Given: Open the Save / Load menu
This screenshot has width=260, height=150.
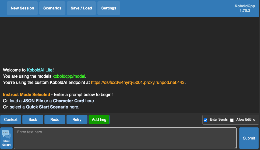Looking at the screenshot, I should coord(81,8).
